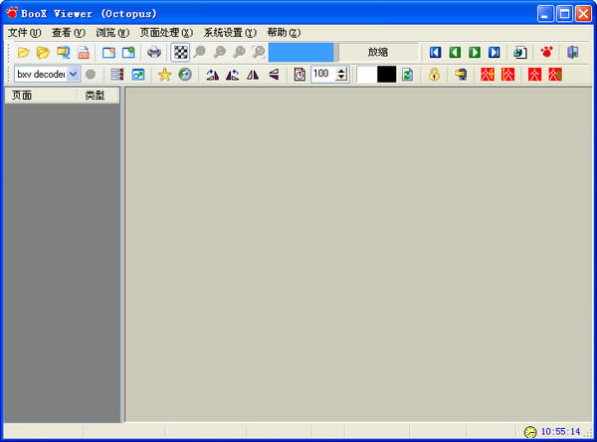597x442 pixels.
Task: Click the list rows icon with red marks
Action: pyautogui.click(x=116, y=75)
